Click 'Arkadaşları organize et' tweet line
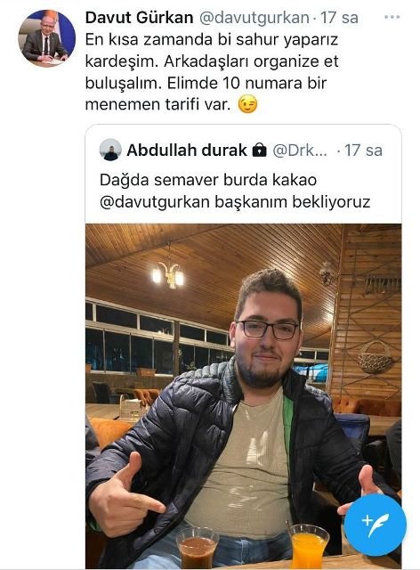420x570 pixels. pos(251,61)
